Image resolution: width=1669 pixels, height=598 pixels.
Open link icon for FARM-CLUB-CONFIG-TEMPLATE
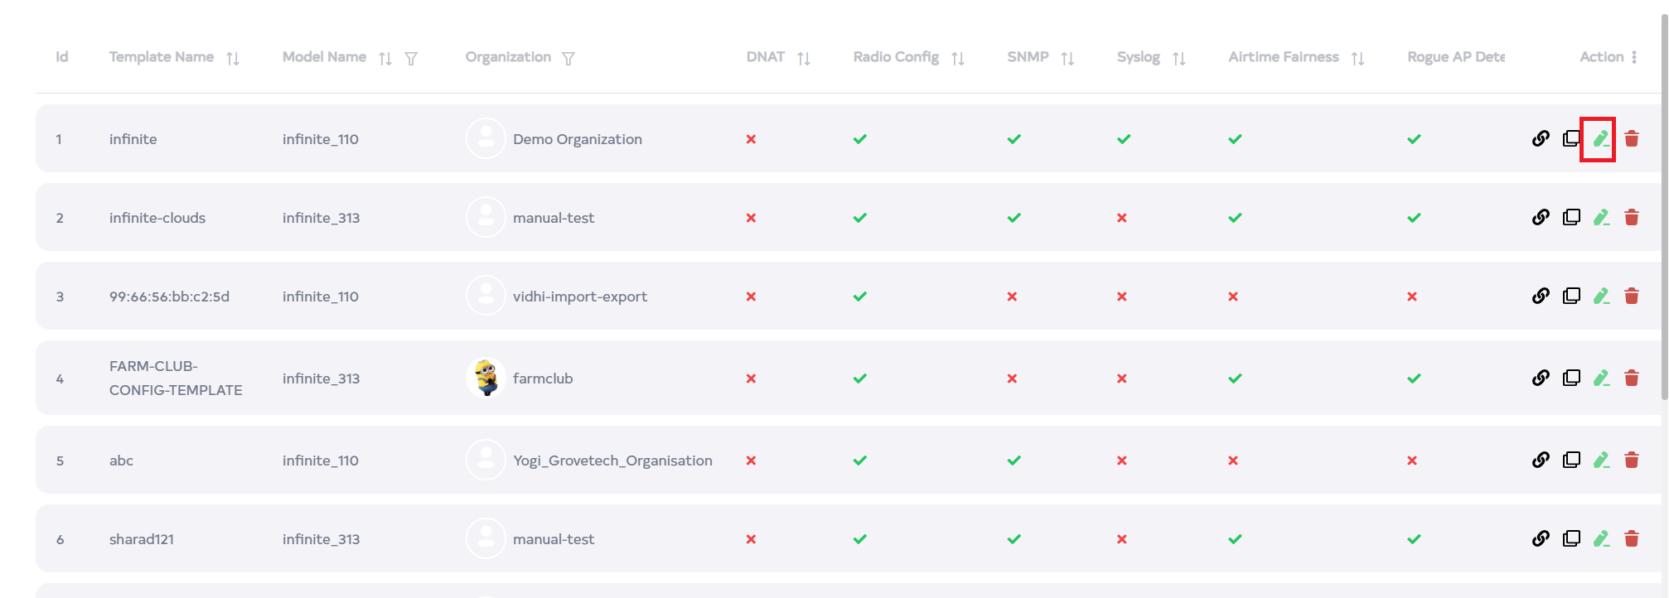coord(1540,379)
